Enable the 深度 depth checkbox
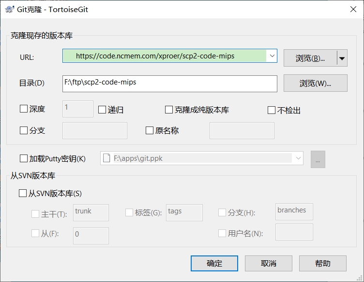 click(x=24, y=109)
